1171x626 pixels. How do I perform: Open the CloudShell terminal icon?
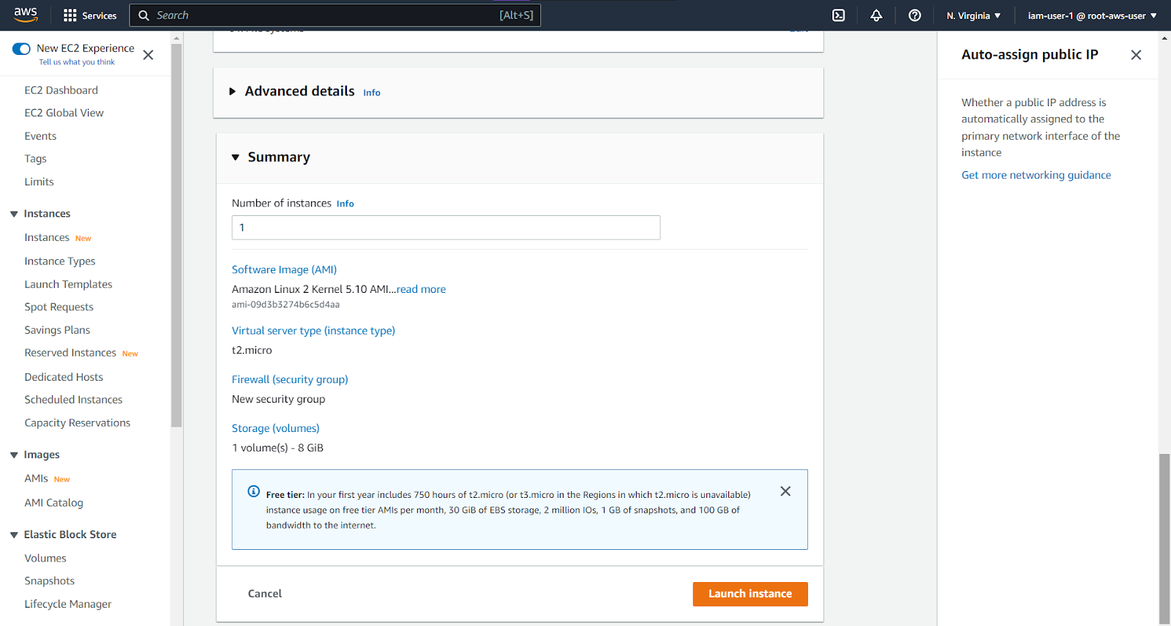coord(839,15)
